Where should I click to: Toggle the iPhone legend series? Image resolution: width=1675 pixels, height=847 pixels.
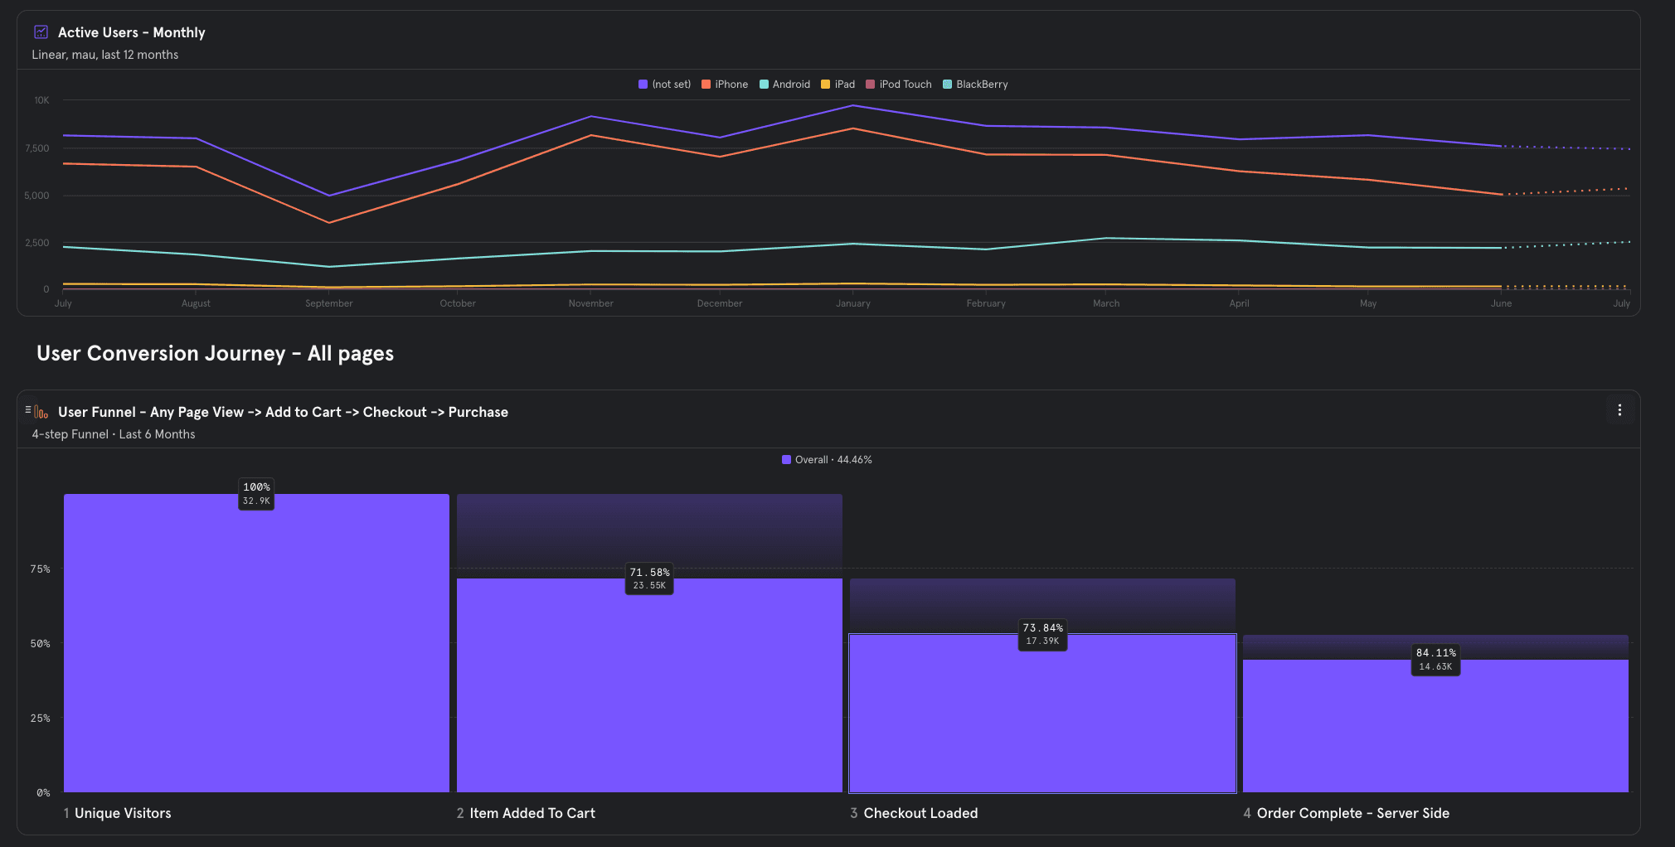(725, 85)
